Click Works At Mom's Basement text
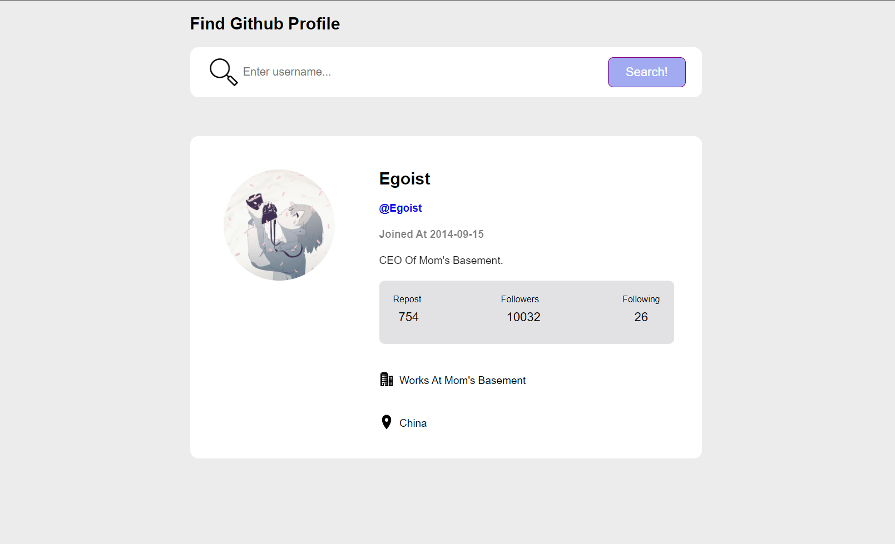The image size is (895, 544). pyautogui.click(x=462, y=380)
